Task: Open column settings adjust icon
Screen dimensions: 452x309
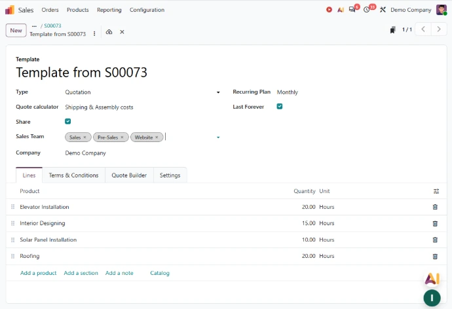Action: pyautogui.click(x=436, y=191)
